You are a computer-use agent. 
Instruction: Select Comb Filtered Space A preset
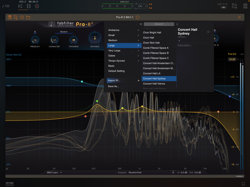pyautogui.click(x=159, y=48)
